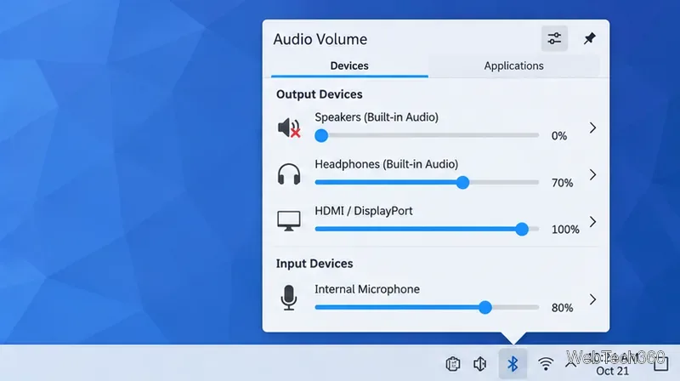680x381 pixels.
Task: Click the HDMI / DisplayPort volume slider handle
Action: pos(522,229)
